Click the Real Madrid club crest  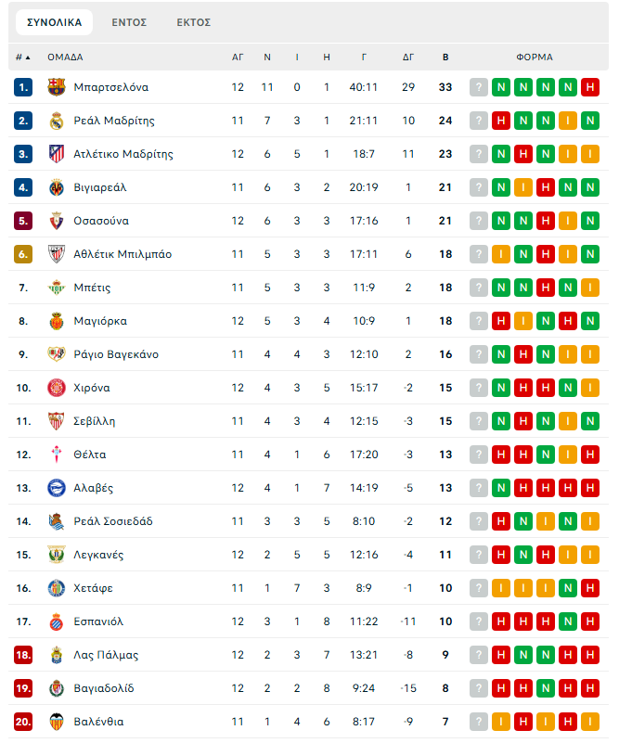pos(57,121)
